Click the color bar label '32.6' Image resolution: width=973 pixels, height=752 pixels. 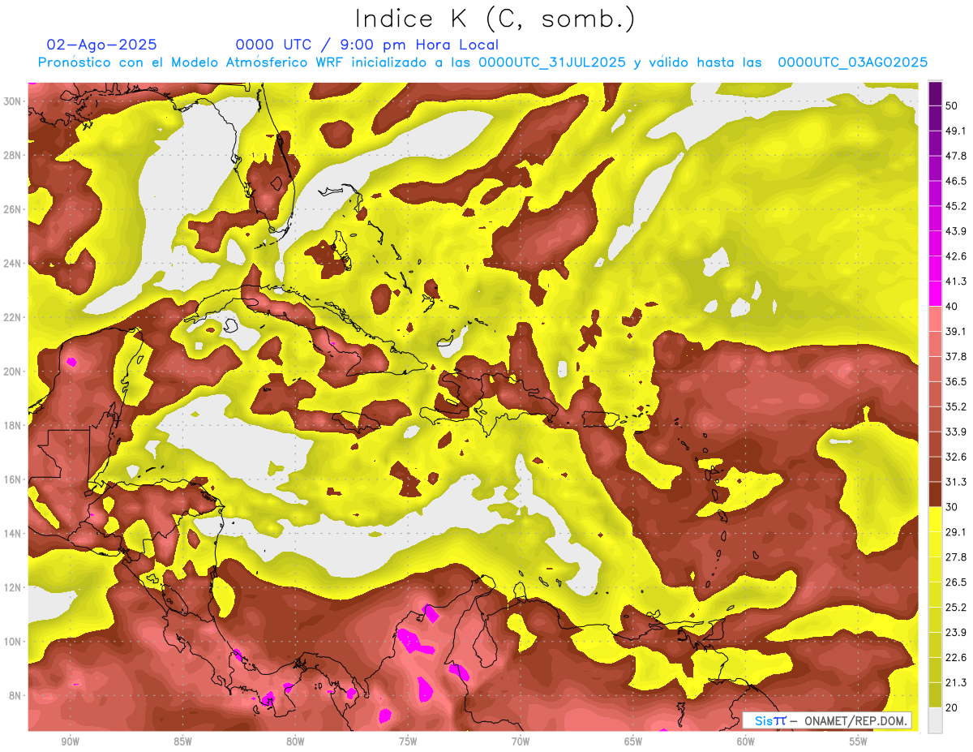[955, 457]
